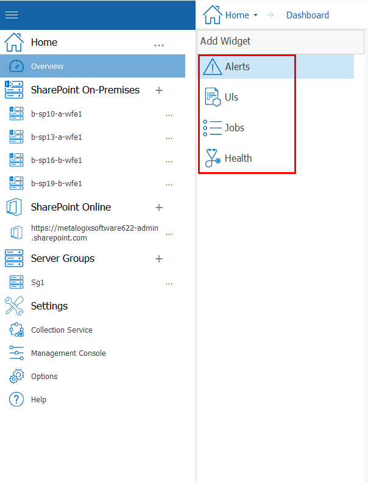
Task: Click the Collection Service icon
Action: 16,330
